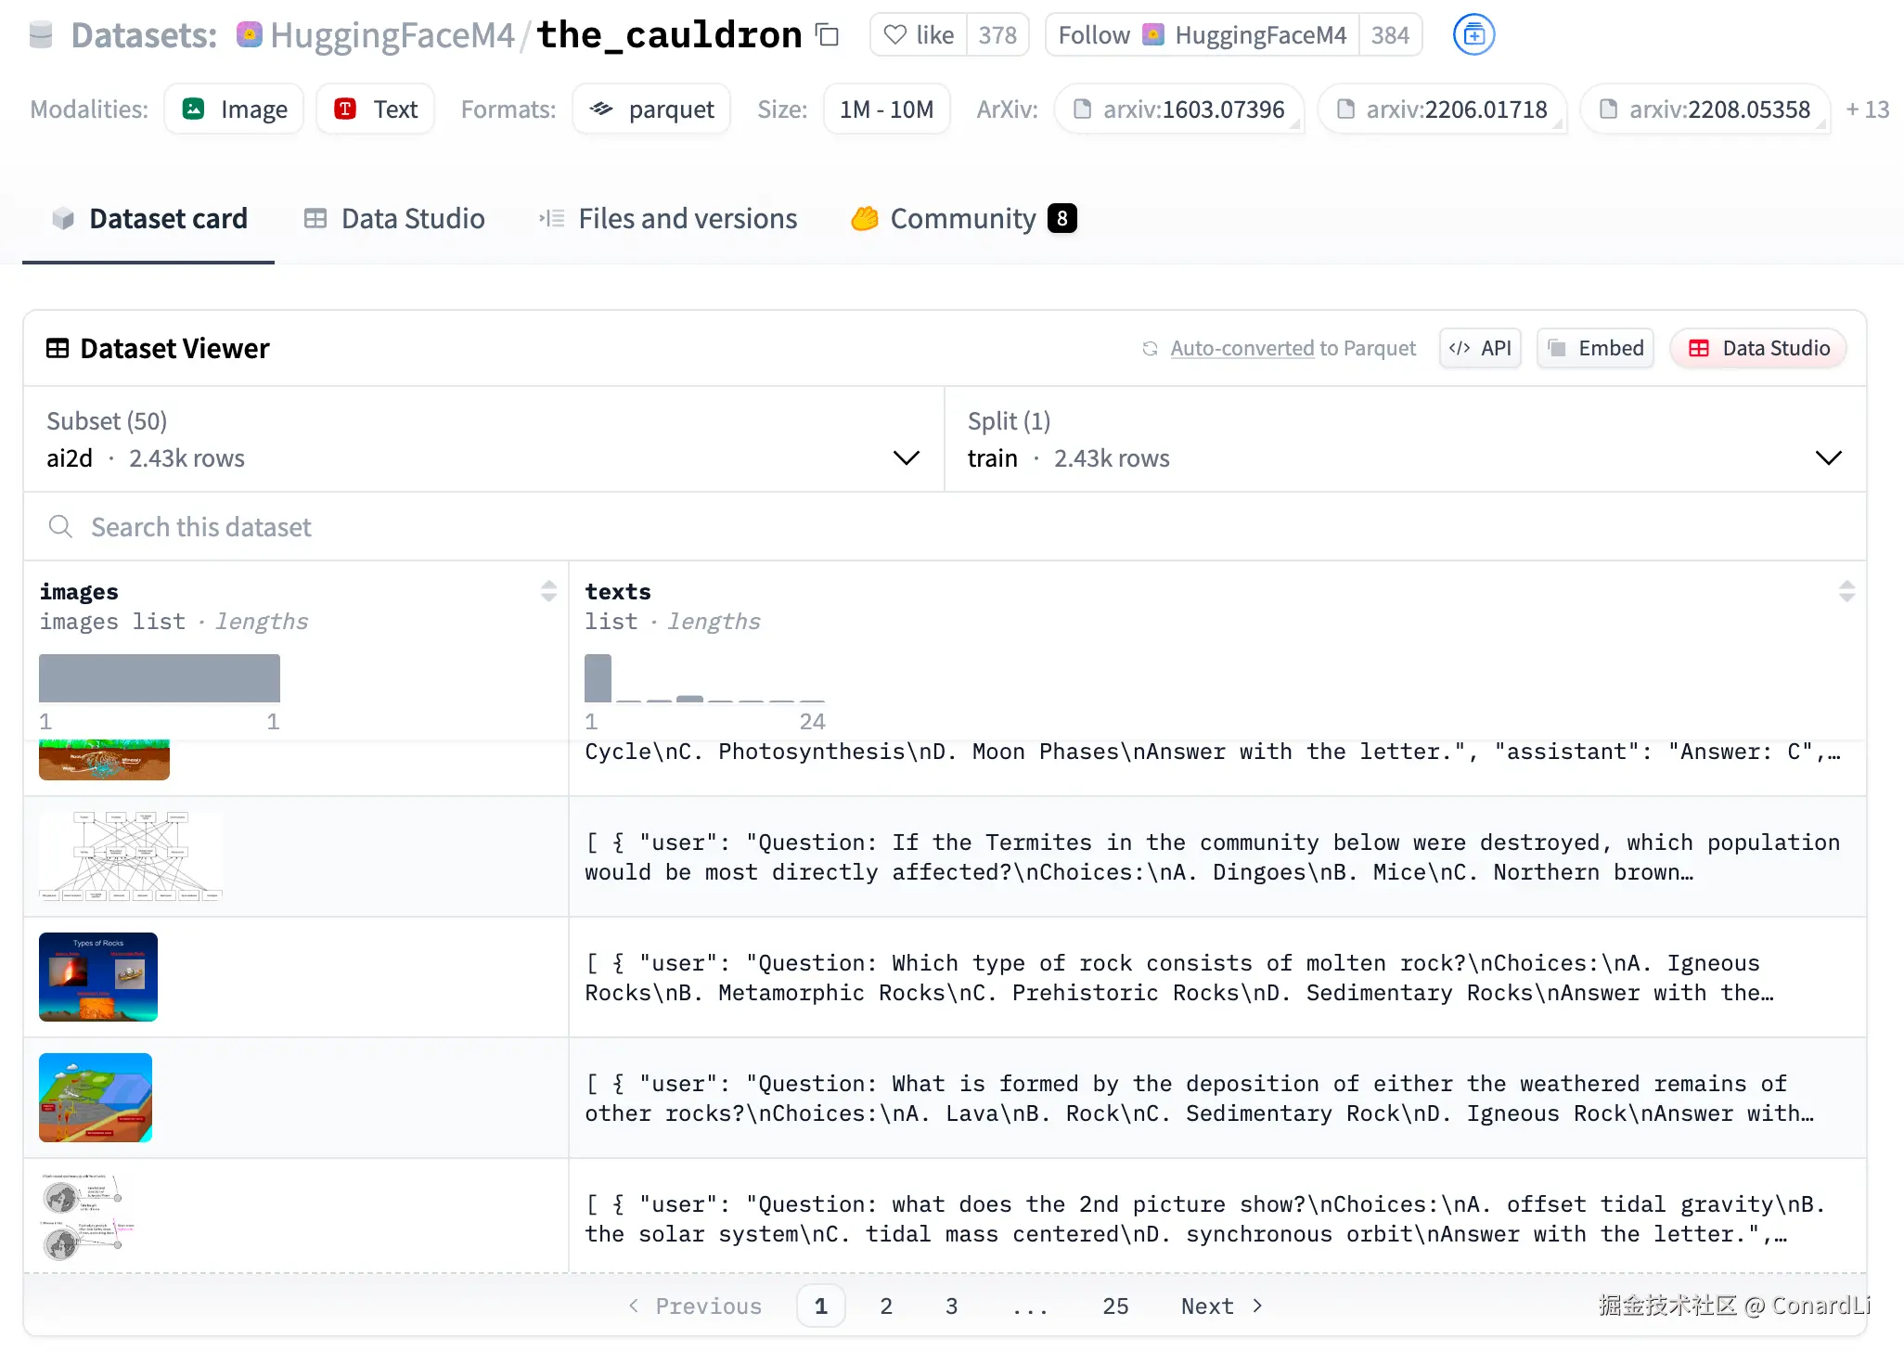
Task: Click the add-to-collection icon top right
Action: (1473, 34)
